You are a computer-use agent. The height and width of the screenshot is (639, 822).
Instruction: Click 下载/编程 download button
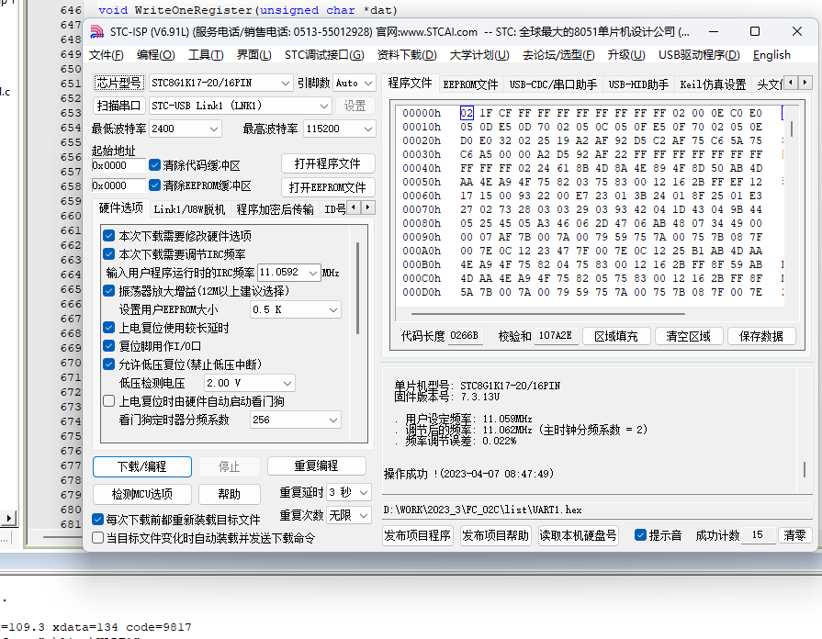click(142, 466)
